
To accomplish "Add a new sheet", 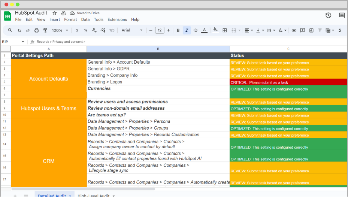I will click(15, 196).
